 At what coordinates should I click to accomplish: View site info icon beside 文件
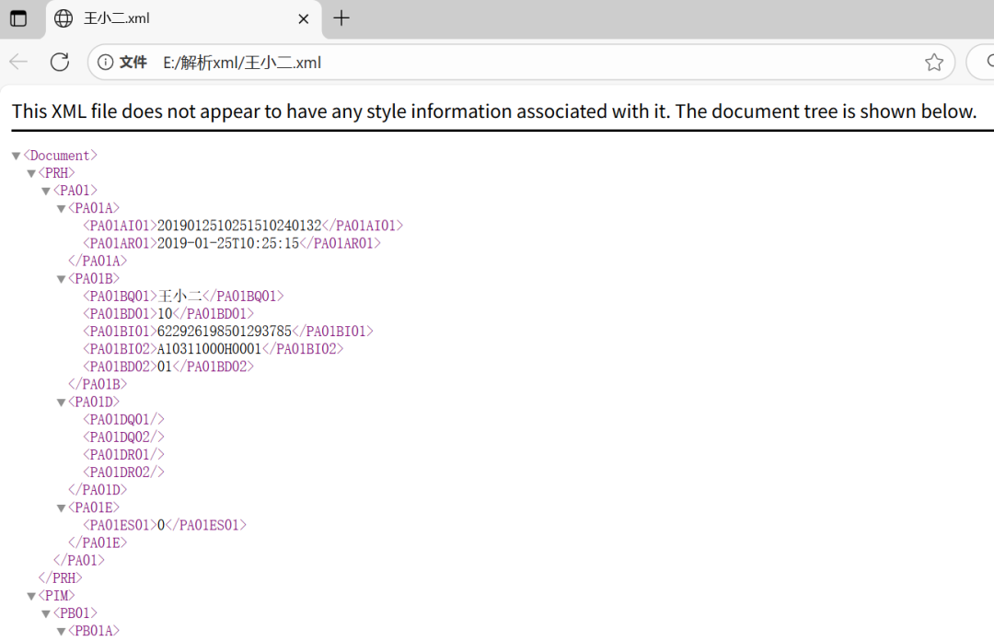point(105,62)
